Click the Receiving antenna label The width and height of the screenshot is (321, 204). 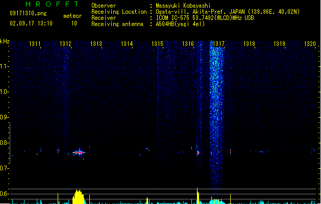coord(117,24)
